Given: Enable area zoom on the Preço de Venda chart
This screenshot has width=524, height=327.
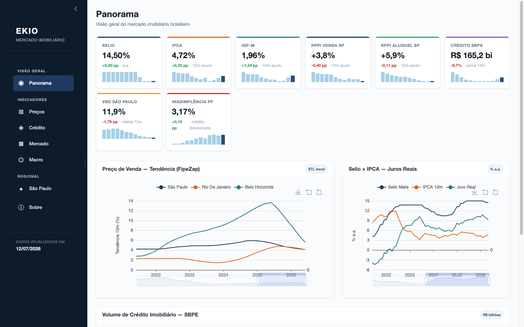Looking at the screenshot, I should tap(309, 192).
